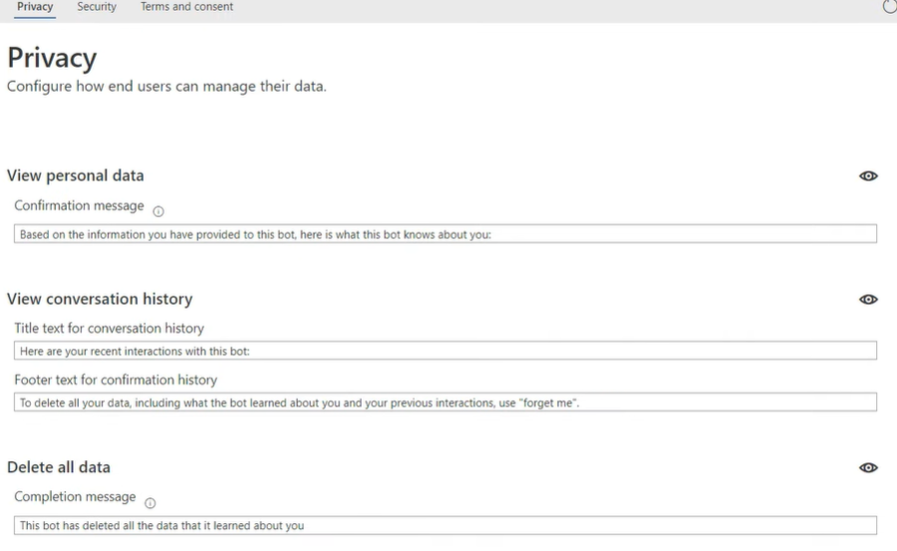Click the View conversation history section heading
This screenshot has height=551, width=897.
100,299
